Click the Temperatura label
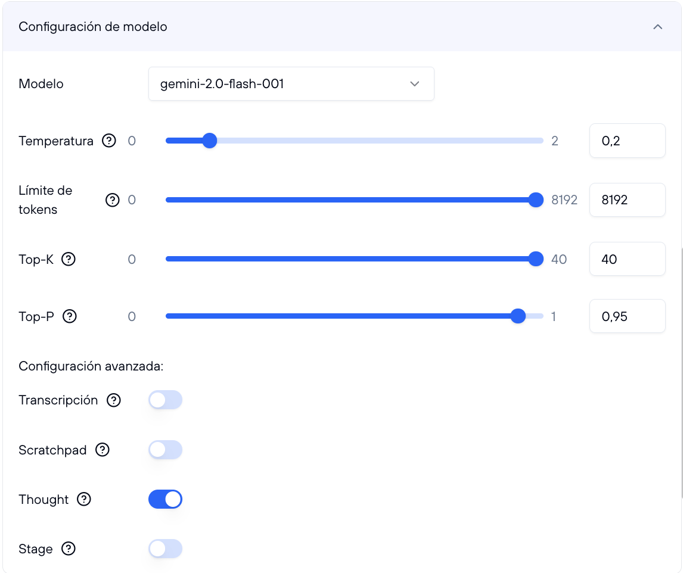Screen dimensions: 683x573 [55, 141]
